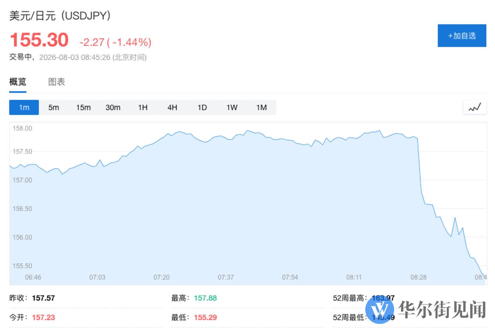The image size is (495, 333).
Task: Click the 最低 value 155.29
Action: [x=205, y=318]
